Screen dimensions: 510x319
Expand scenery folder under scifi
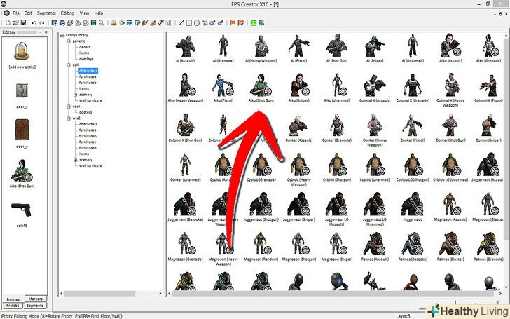tap(76, 95)
